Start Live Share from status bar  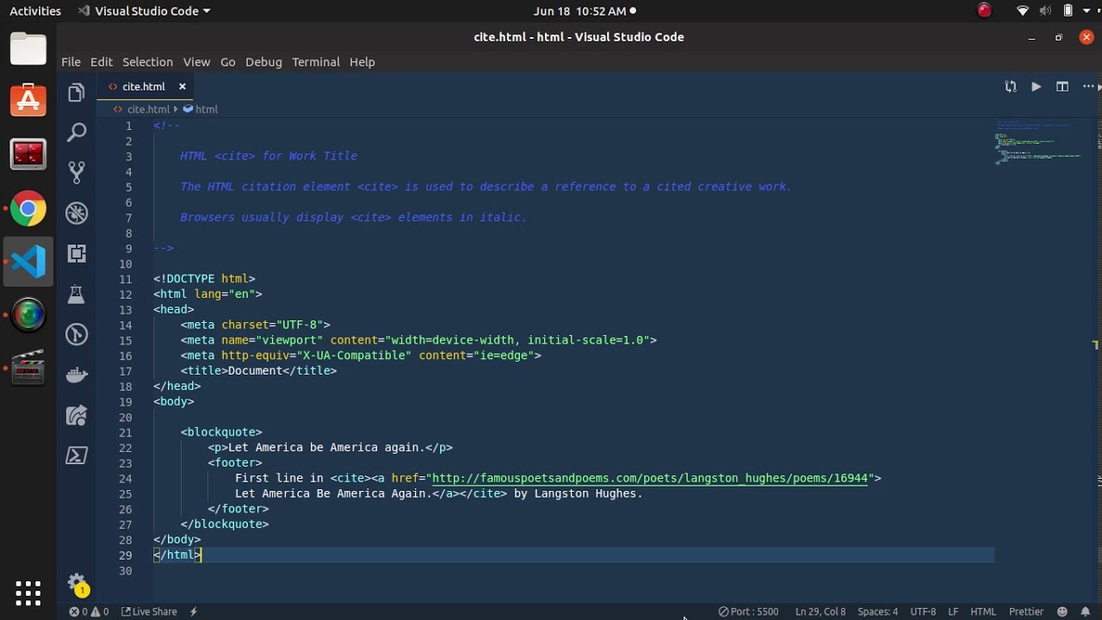[x=149, y=611]
